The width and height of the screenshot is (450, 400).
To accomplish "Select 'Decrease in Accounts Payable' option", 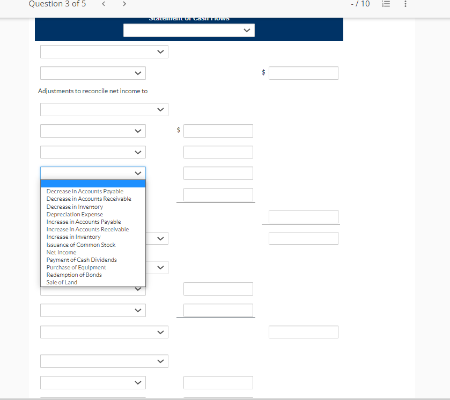I will tap(93, 191).
